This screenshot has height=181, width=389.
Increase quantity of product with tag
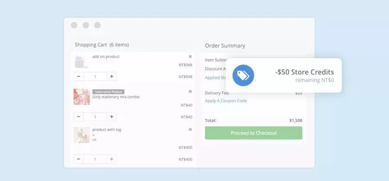[x=112, y=159]
